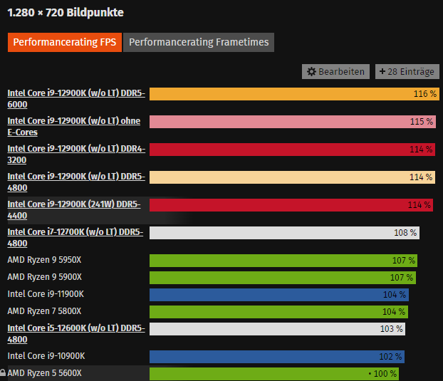Open i9-12900K (241W) DDR5-4400 link
The image size is (443, 381).
tap(74, 209)
